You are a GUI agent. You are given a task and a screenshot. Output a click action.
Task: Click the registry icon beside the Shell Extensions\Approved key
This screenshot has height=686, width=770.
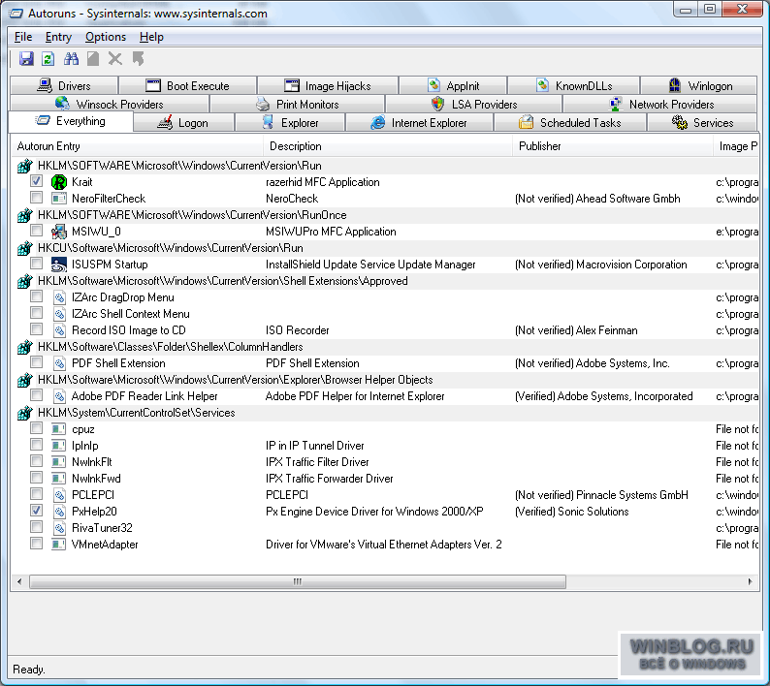click(24, 281)
